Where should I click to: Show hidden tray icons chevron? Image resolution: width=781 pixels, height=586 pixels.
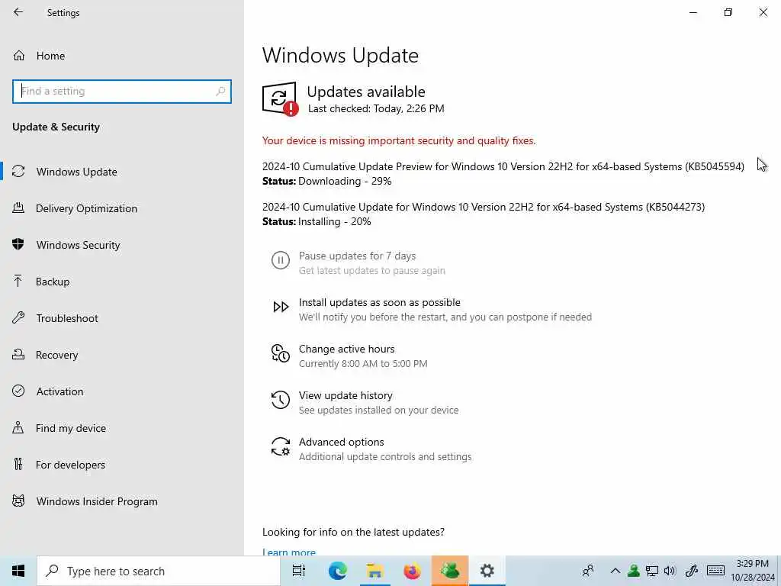(x=615, y=571)
